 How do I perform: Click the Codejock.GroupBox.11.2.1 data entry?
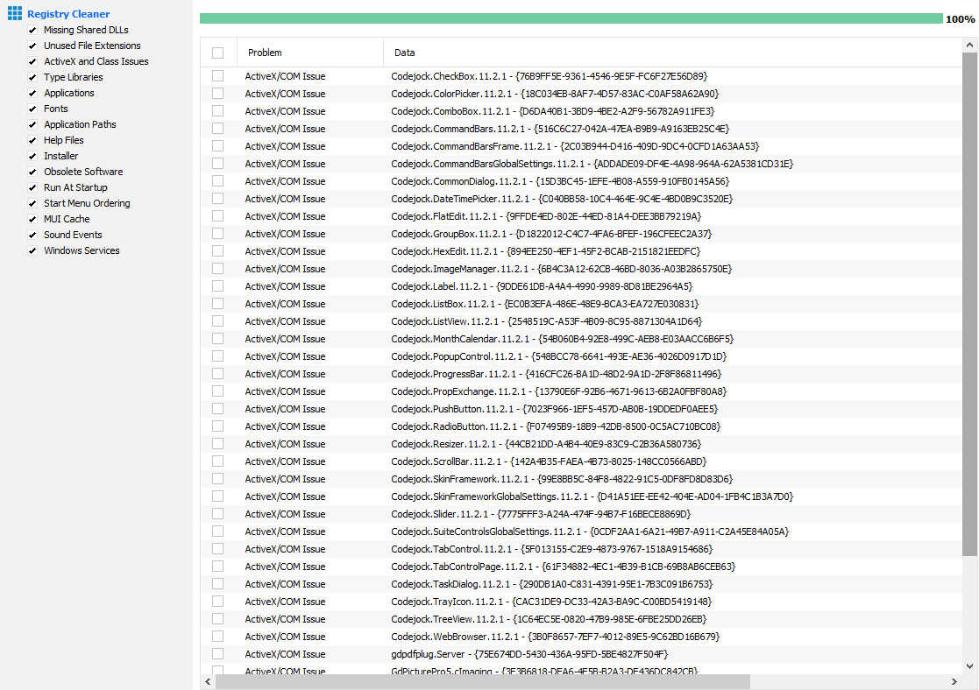coord(551,234)
